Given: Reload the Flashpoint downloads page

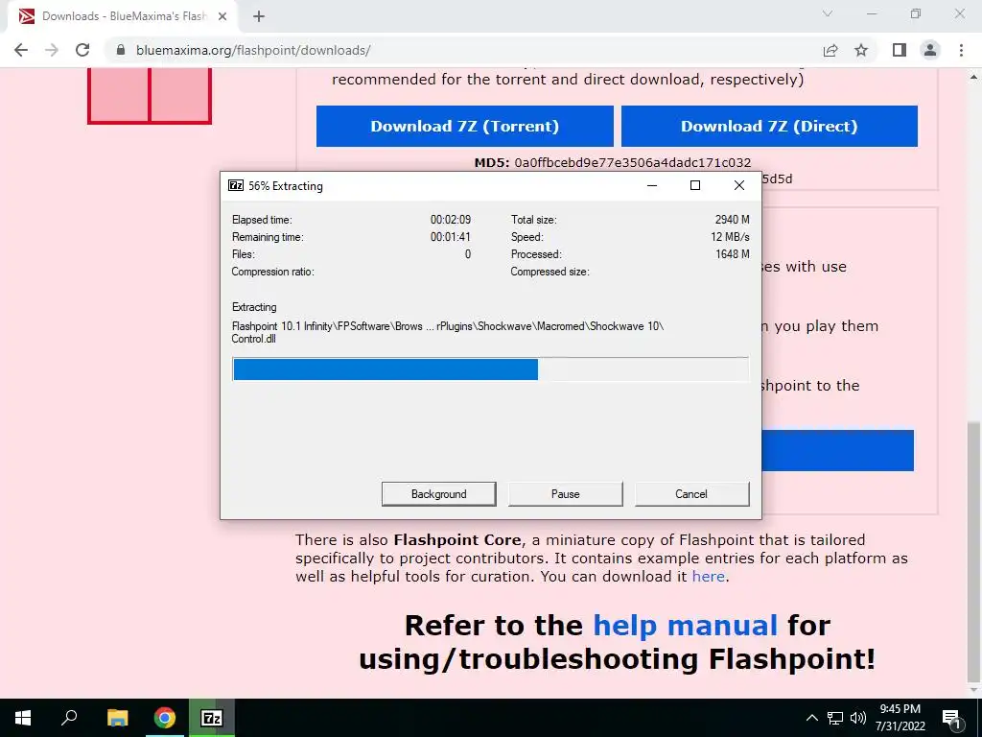Looking at the screenshot, I should [82, 50].
